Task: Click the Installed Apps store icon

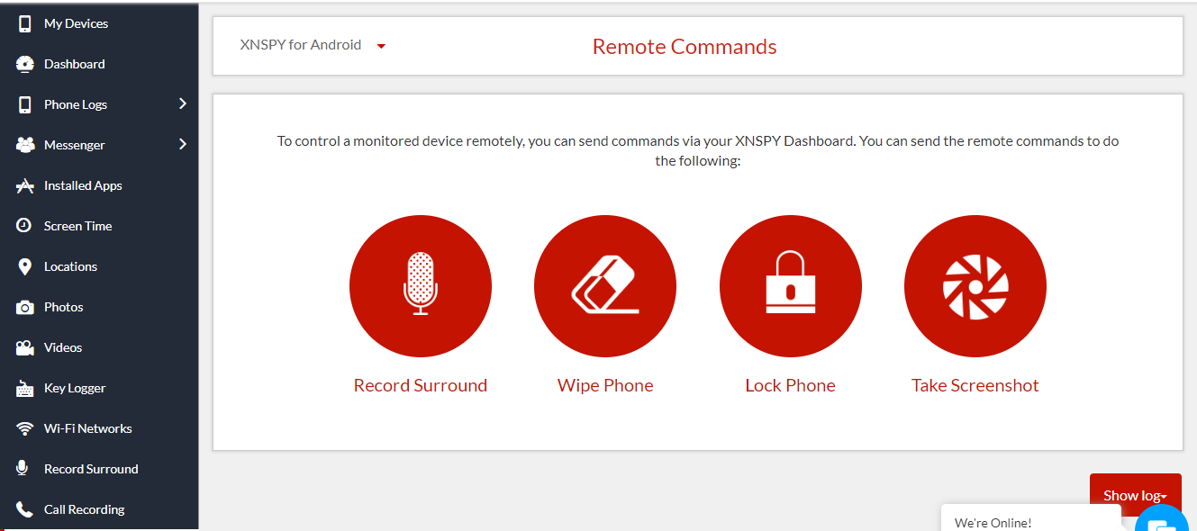Action: 25,185
